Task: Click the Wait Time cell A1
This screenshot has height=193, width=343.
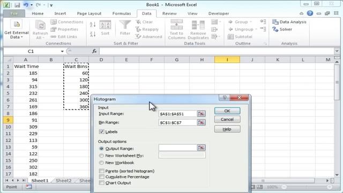Action: click(x=26, y=66)
